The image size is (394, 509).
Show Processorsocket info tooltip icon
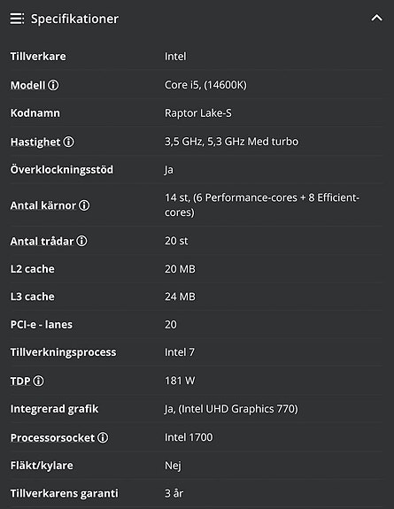point(103,437)
